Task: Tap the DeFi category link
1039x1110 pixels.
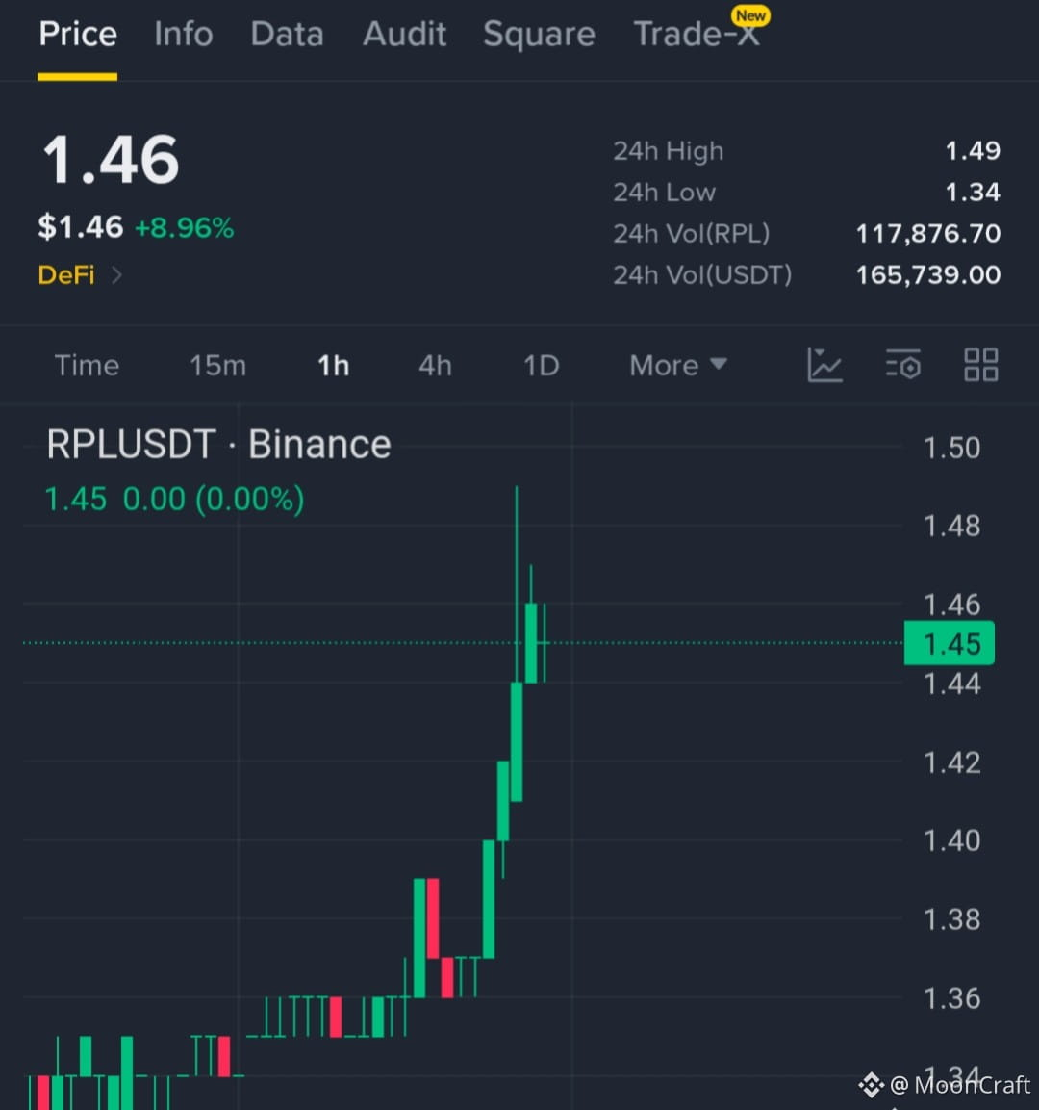Action: point(66,274)
